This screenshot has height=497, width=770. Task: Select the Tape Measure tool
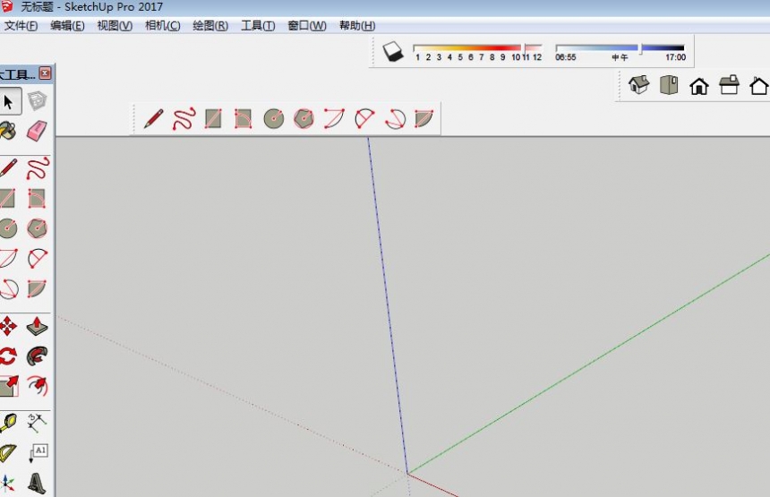pyautogui.click(x=7, y=423)
